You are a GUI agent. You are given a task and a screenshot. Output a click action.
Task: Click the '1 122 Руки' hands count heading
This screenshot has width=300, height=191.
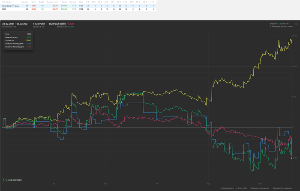(x=39, y=24)
